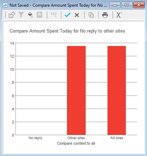This screenshot has height=156, width=147.
Task: Click the 'Other sites' axis label
Action: [x=76, y=138]
